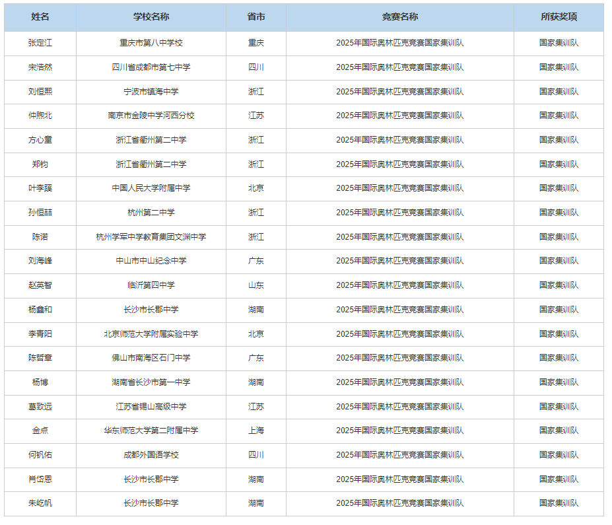The height and width of the screenshot is (525, 612).
Task: Click the 学校名称 column header
Action: [151, 17]
